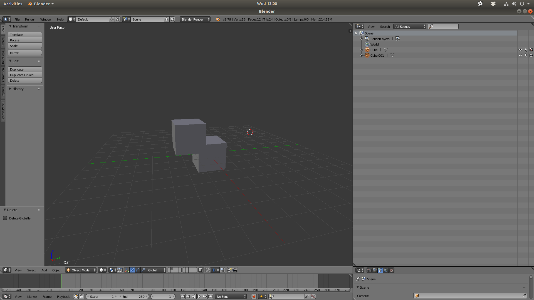Image resolution: width=534 pixels, height=300 pixels.
Task: Open the Object Mode dropdown
Action: (x=81, y=270)
